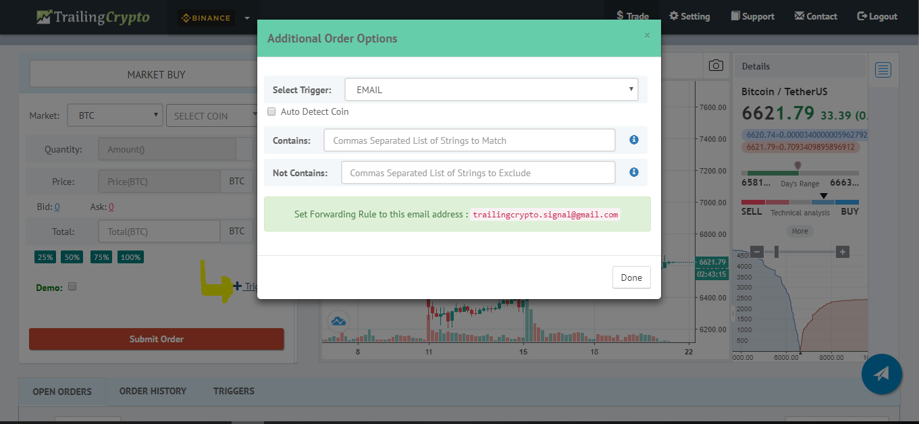
Task: Open the Select Trigger dropdown showing EMAIL
Action: (492, 89)
